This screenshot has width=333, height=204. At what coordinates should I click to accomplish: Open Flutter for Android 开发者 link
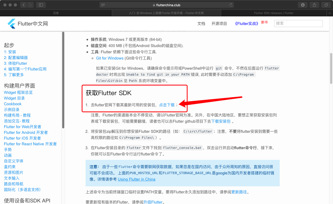coord(26,133)
